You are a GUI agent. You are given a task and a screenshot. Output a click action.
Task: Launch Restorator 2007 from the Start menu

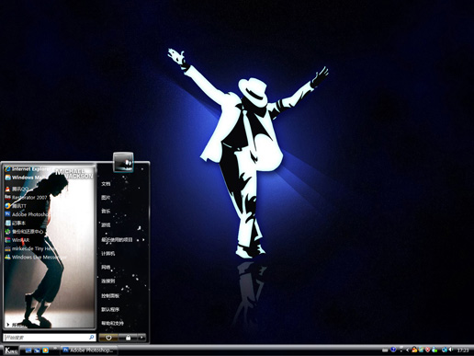(26, 198)
